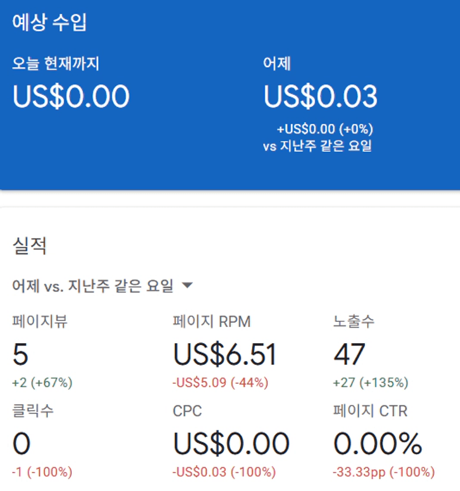Select the 어제 vs. 지난주 같은 요일 comparison text
This screenshot has height=491, width=460.
pos(93,286)
